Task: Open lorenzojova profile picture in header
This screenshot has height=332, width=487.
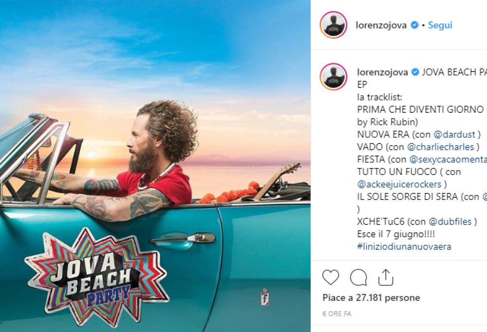Action: [x=334, y=25]
